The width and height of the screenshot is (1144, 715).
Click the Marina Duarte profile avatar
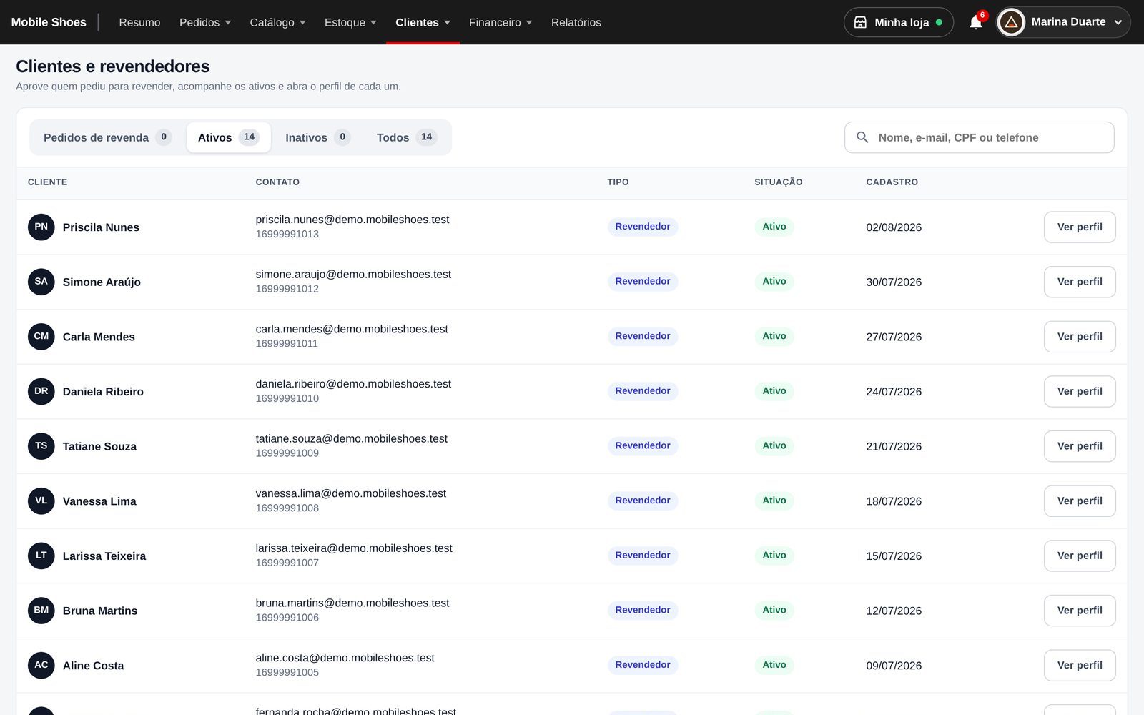pyautogui.click(x=1011, y=22)
